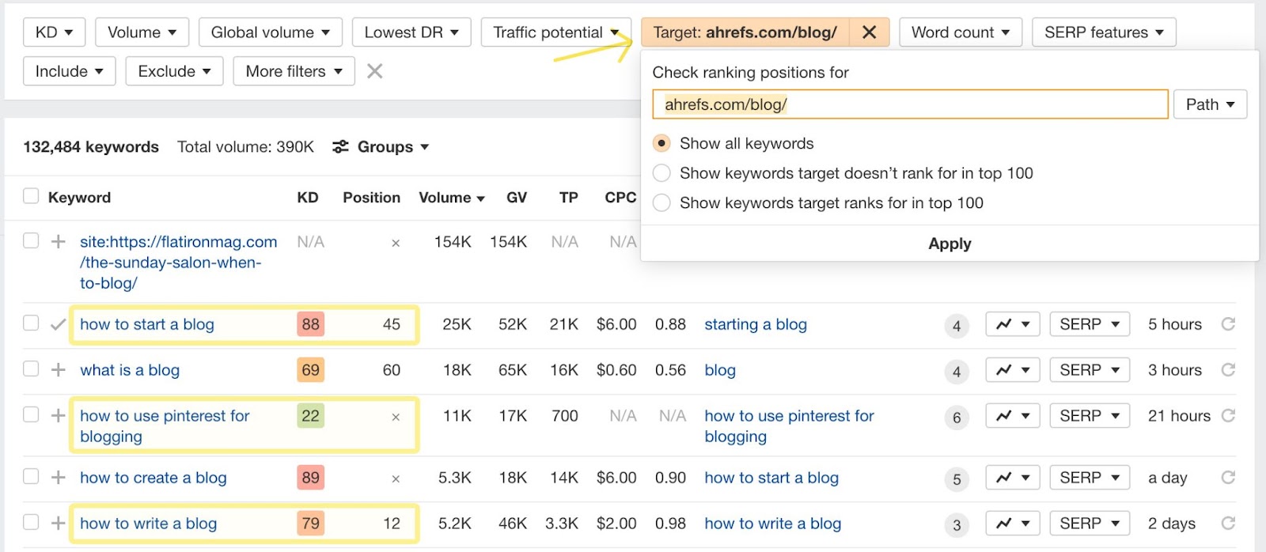Open the Global volume filter dropdown
The image size is (1266, 552).
pyautogui.click(x=271, y=32)
